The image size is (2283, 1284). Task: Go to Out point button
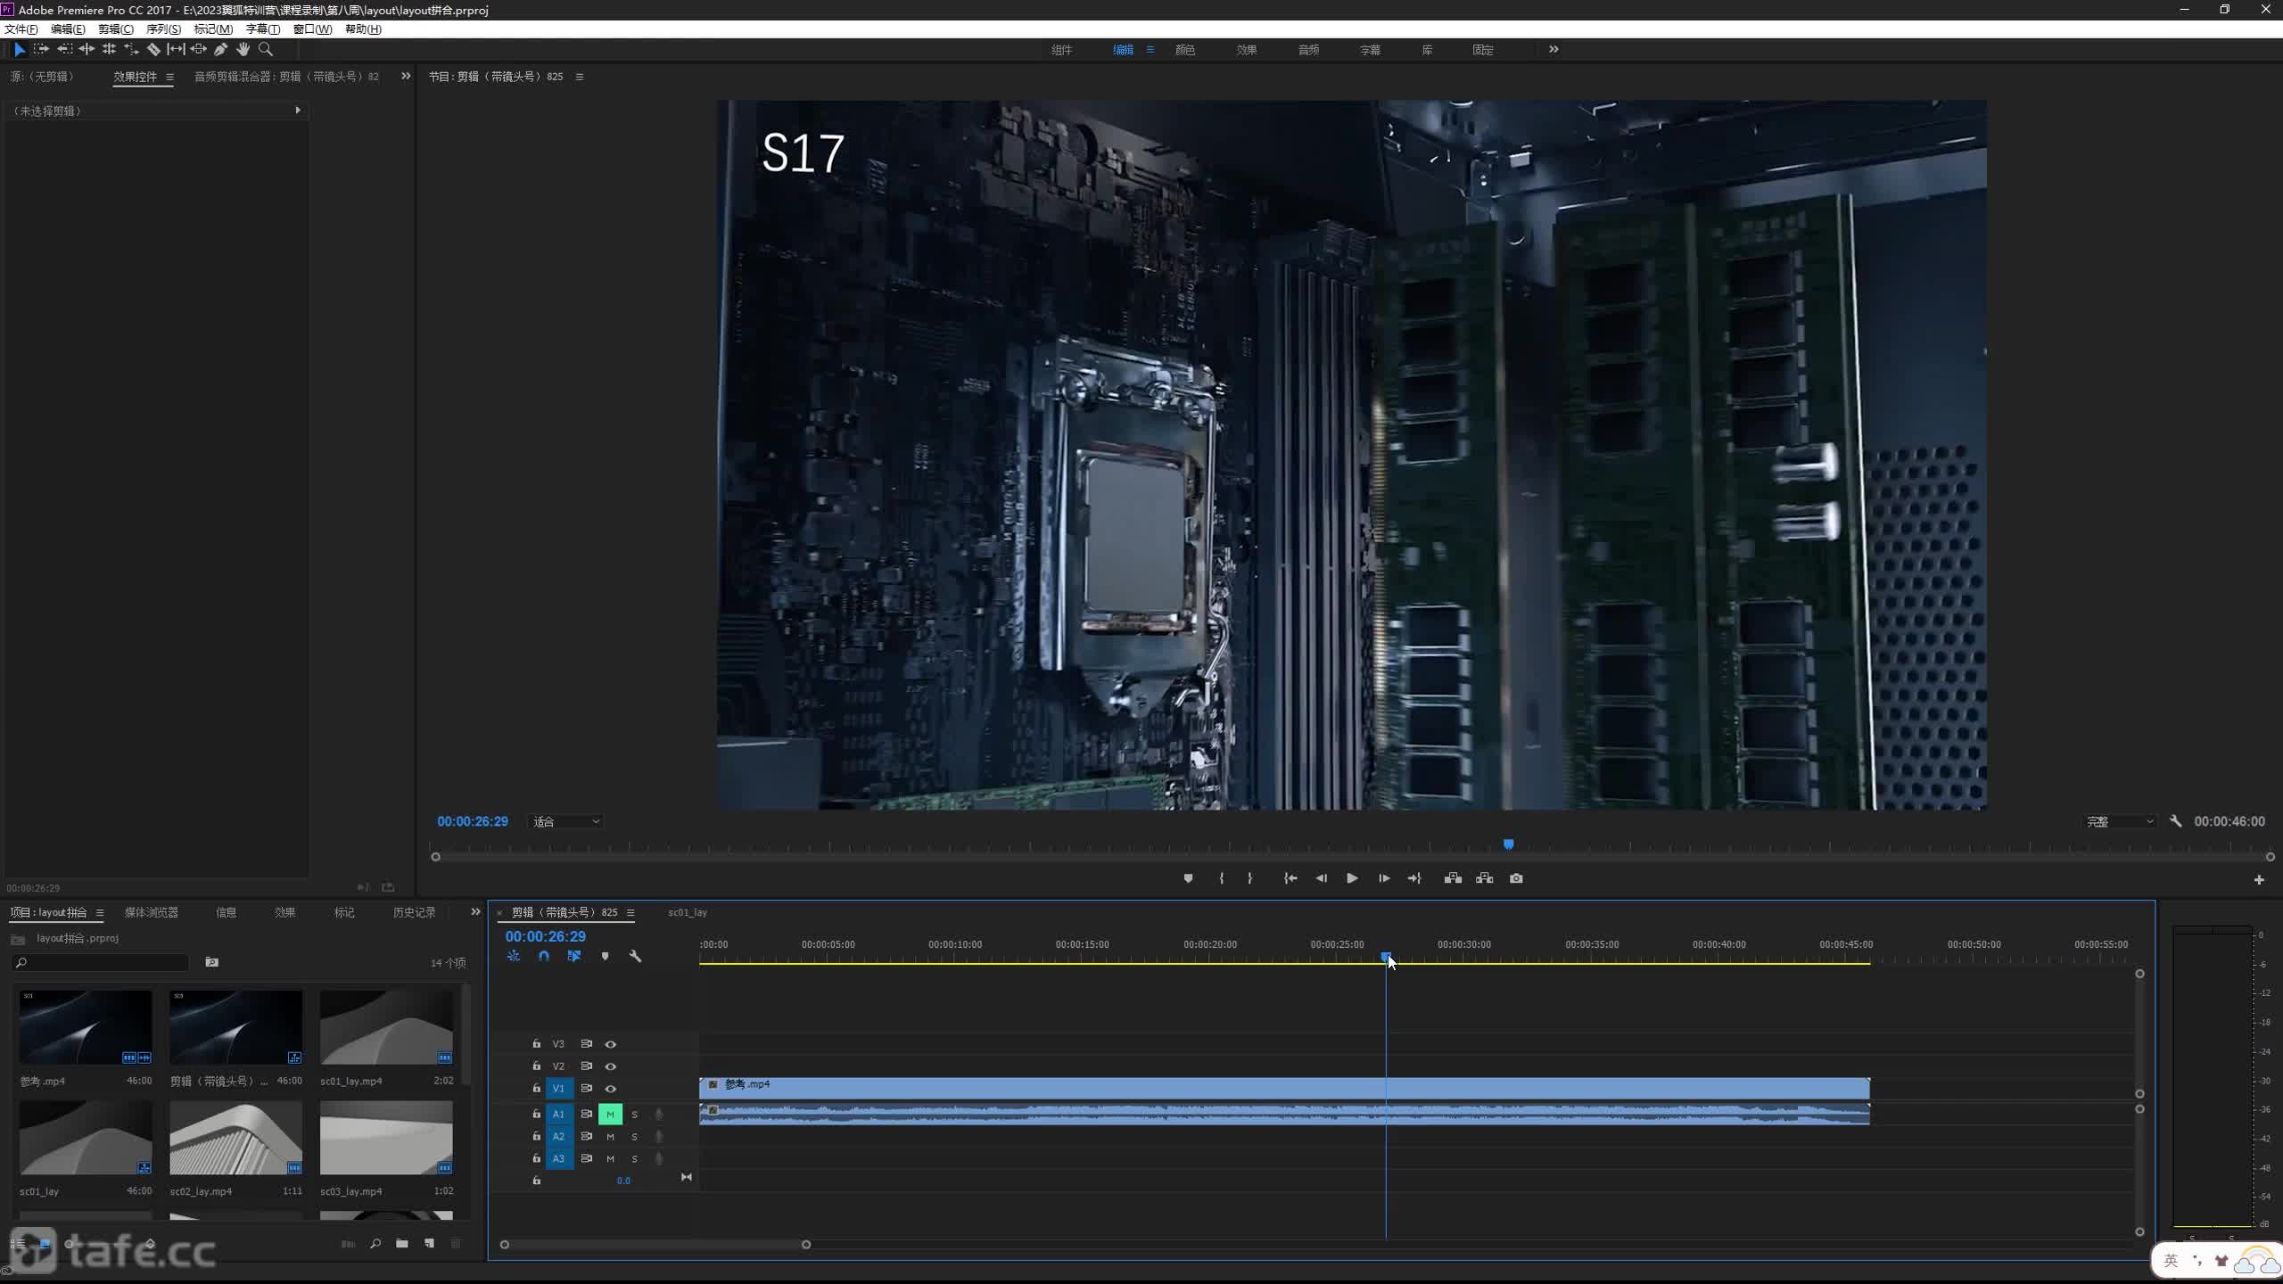(x=1414, y=878)
